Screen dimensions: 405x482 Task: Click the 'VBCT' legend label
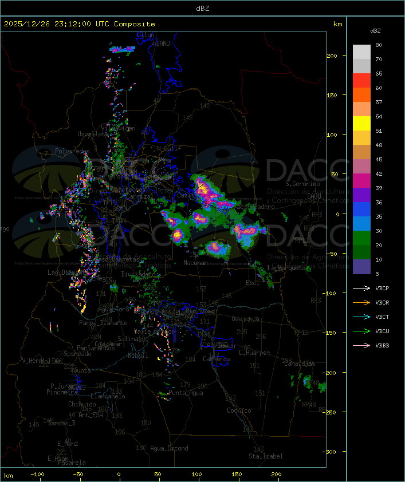[382, 317]
